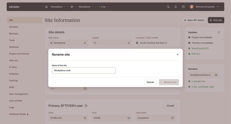Copy the Port 64419 value
This screenshot has width=231, height=124.
tap(129, 118)
